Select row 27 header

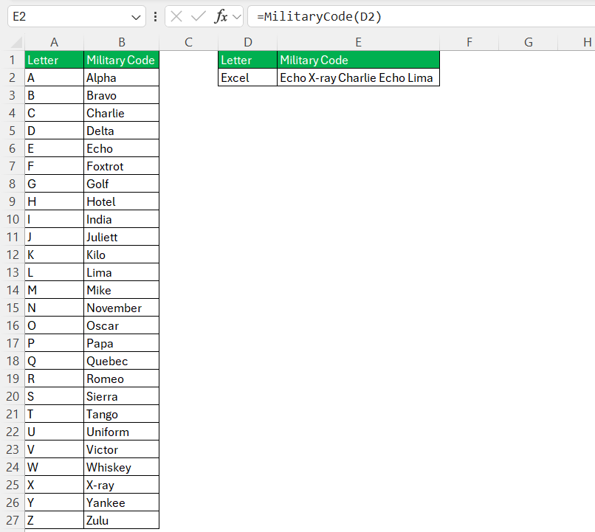pyautogui.click(x=13, y=520)
